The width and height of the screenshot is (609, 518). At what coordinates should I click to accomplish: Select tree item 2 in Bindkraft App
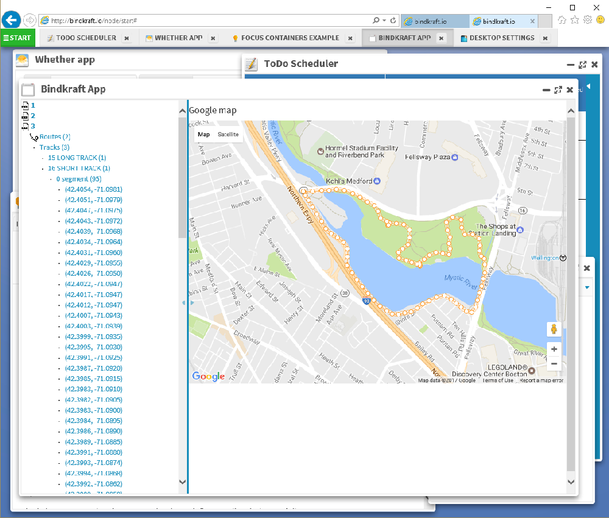(x=33, y=116)
